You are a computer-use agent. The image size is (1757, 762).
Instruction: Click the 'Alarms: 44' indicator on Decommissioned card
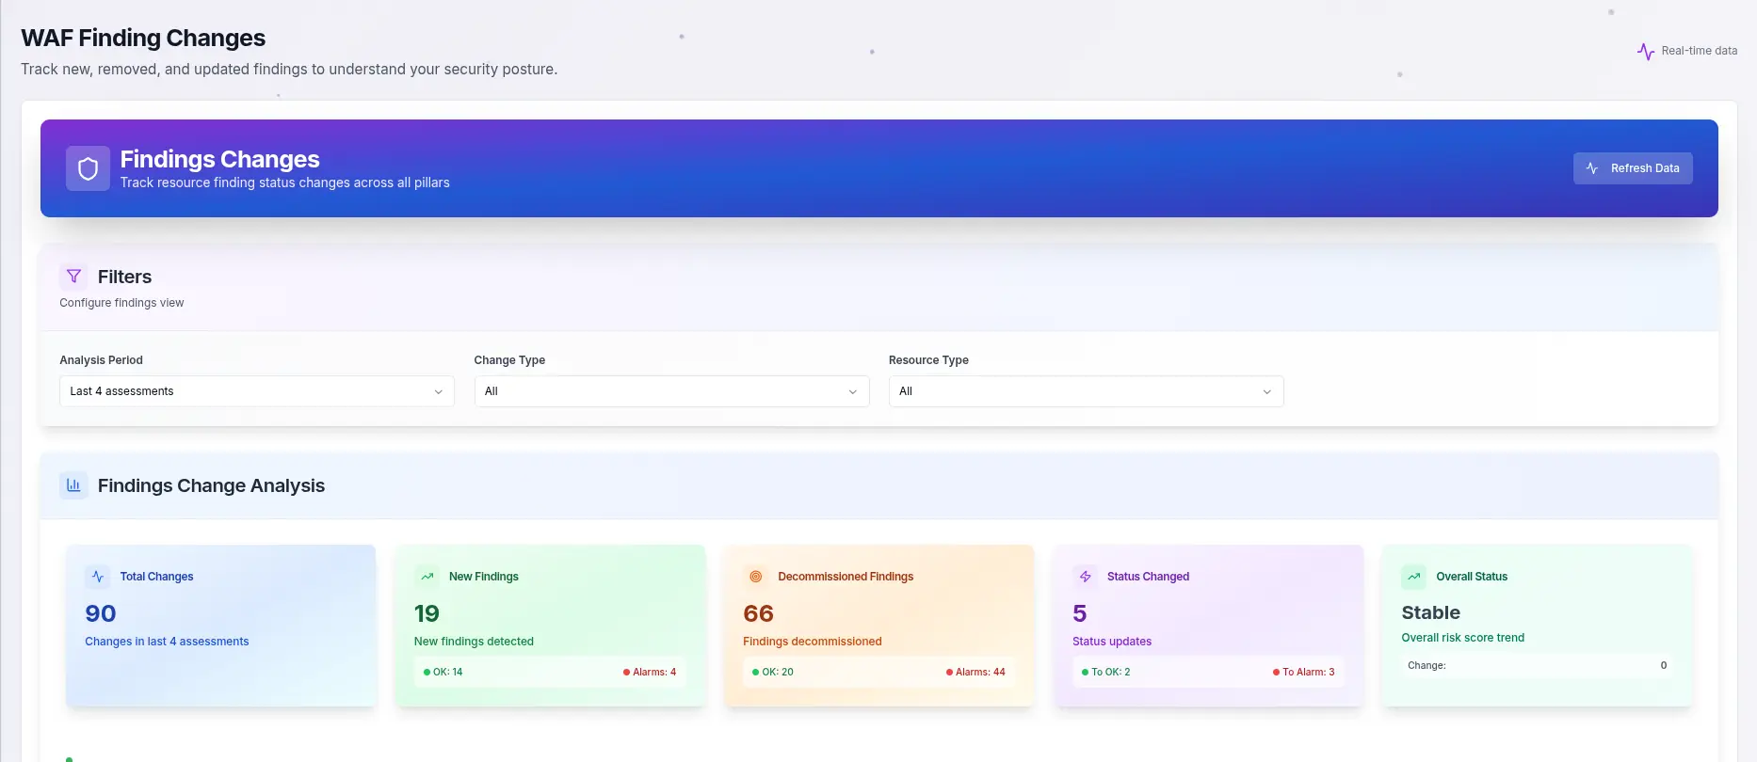975,673
